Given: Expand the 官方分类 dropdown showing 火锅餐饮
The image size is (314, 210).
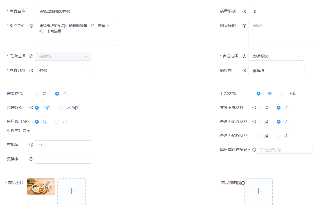Looking at the screenshot, I should (x=276, y=56).
